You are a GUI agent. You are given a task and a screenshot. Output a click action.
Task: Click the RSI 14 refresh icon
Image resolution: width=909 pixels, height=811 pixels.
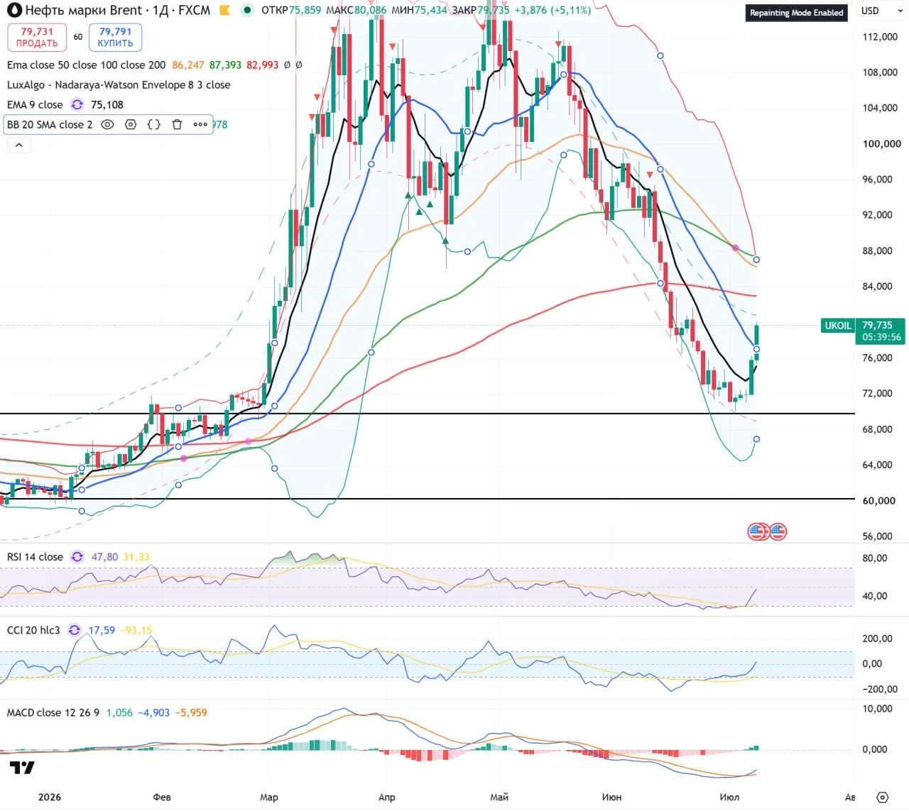click(x=77, y=557)
